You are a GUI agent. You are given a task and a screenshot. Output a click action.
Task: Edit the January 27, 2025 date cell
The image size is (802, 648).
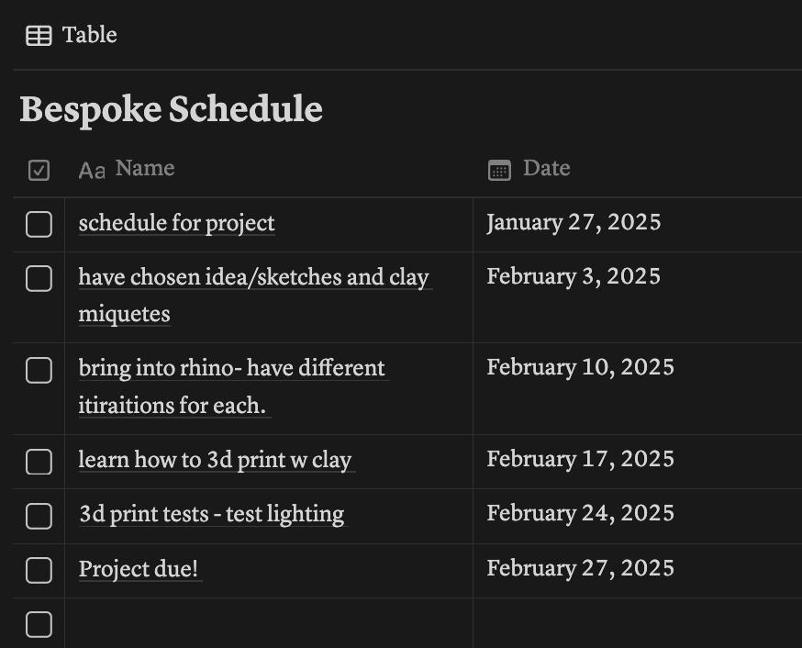point(638,224)
